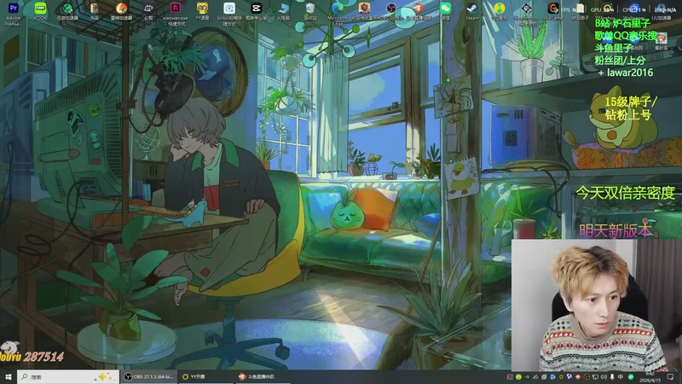Open the Recycle Bin desktop icon
Image resolution: width=682 pixels, height=384 pixels.
[x=310, y=12]
